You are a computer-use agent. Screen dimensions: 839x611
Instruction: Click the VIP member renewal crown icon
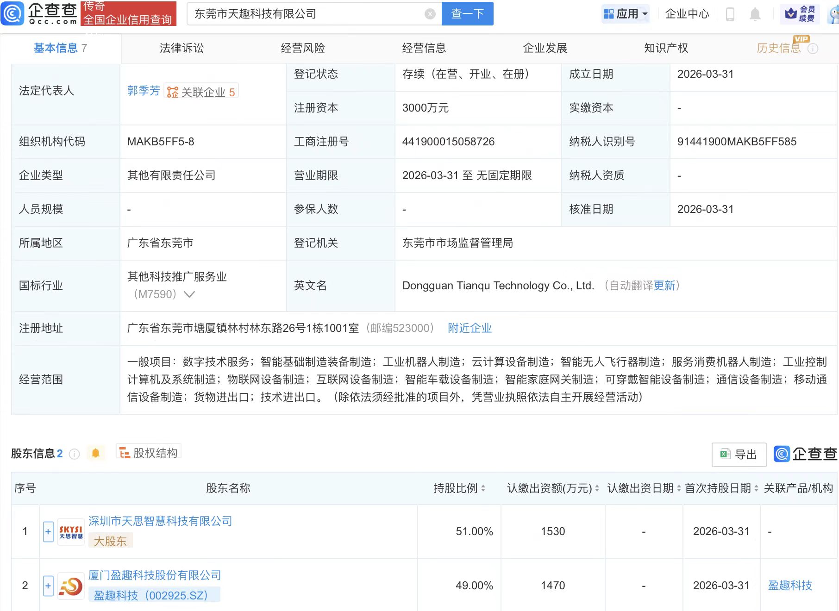pos(791,14)
